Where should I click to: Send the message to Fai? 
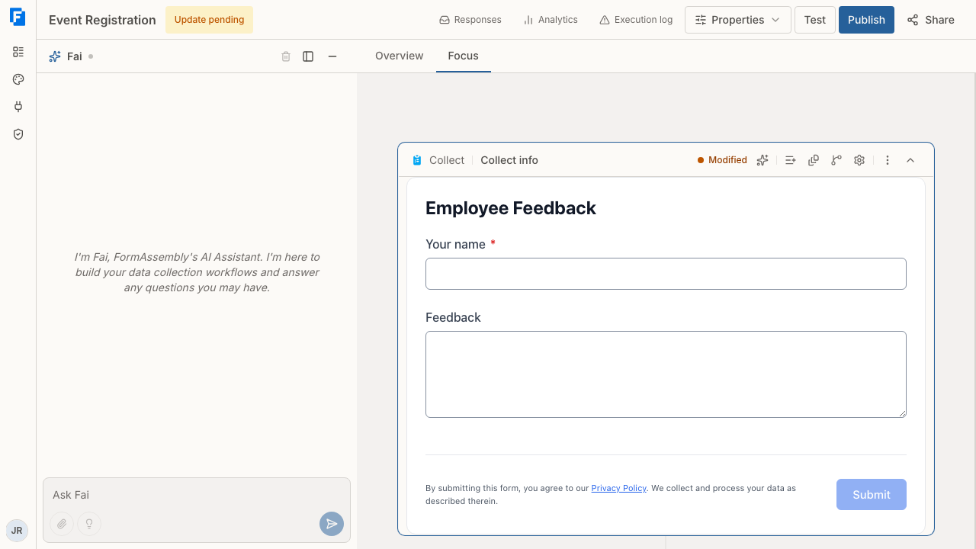pyautogui.click(x=332, y=524)
